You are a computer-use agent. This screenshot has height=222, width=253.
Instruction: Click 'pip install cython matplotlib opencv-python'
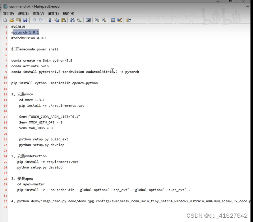(55, 83)
